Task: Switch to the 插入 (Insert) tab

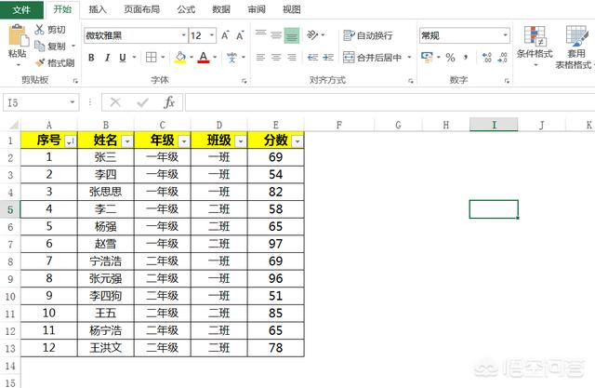Action: [98, 9]
